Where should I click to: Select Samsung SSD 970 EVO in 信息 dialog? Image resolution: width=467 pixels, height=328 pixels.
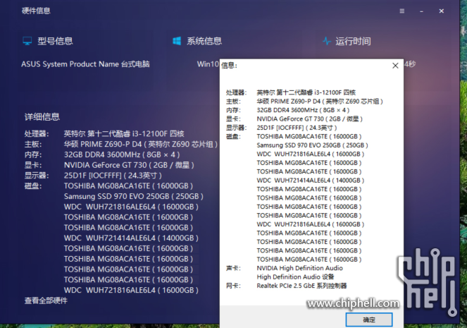pos(313,145)
